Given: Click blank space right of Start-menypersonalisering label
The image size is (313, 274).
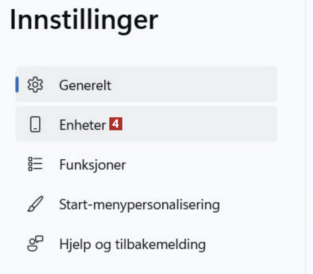Looking at the screenshot, I should 253,204.
